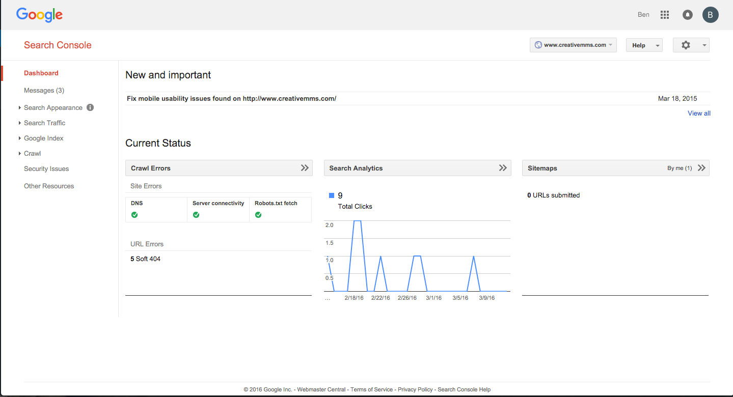Screen dimensions: 733x397
Task: Open the mobile usability issues message
Action: [231, 98]
